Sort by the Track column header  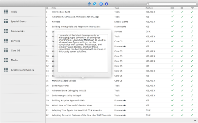[x=117, y=8]
